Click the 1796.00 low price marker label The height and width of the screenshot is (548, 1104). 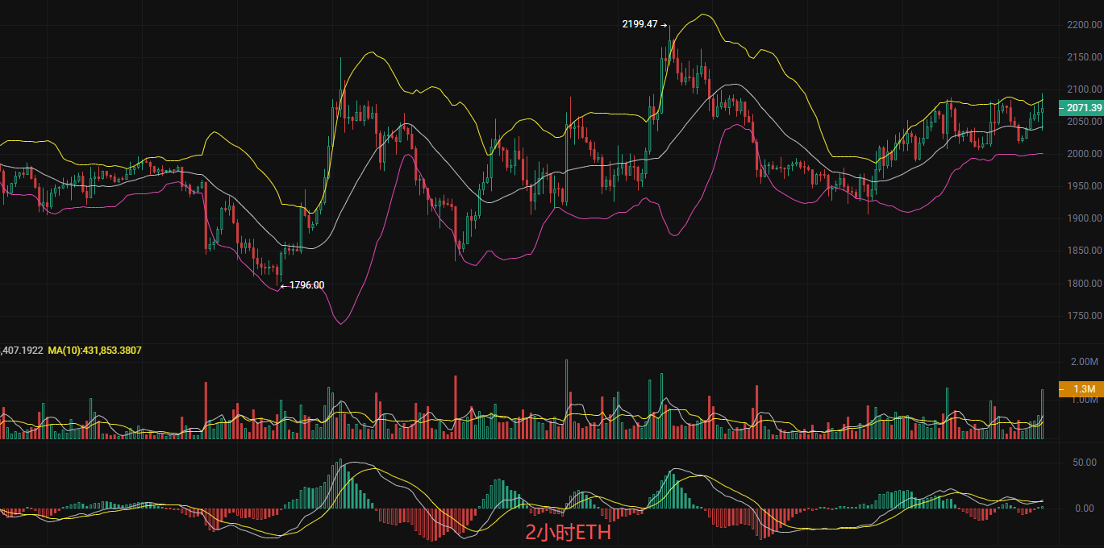(x=306, y=284)
